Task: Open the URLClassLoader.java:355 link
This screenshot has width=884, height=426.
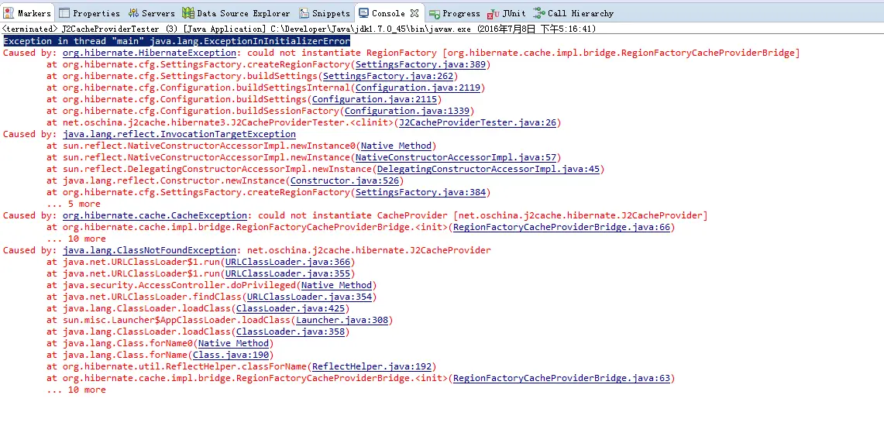Action: (x=288, y=273)
